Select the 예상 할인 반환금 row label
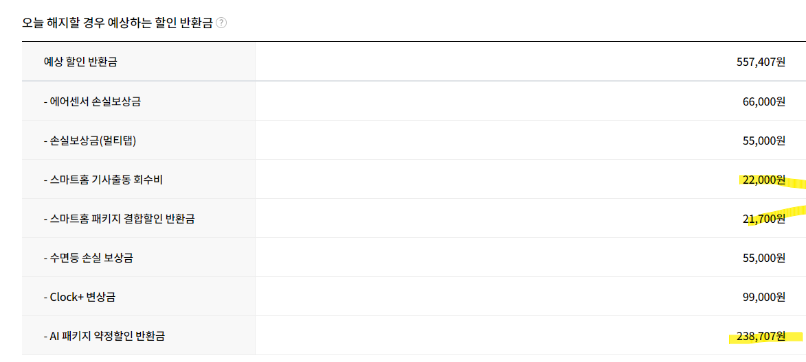Viewport: 806px width, 362px height. pyautogui.click(x=80, y=62)
